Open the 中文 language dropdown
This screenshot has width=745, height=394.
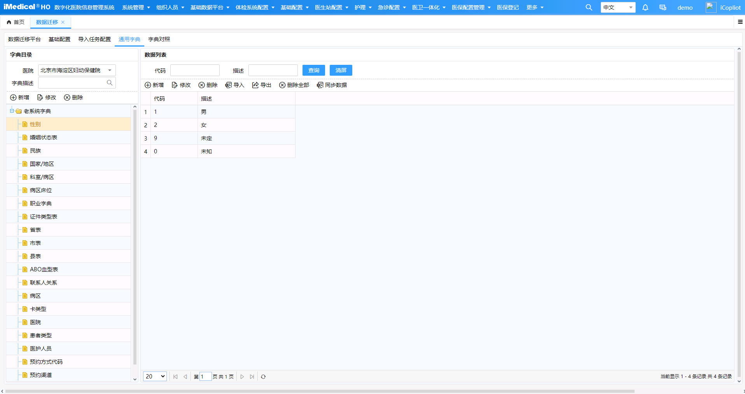618,7
